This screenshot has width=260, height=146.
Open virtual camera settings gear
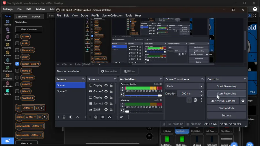[x=243, y=101]
